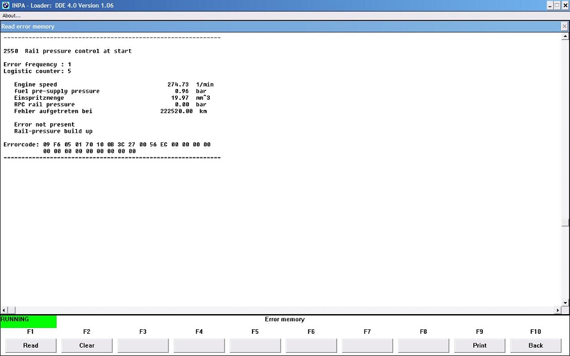This screenshot has height=356, width=570.
Task: Click the vertical scrollbar thumb
Action: pyautogui.click(x=565, y=223)
